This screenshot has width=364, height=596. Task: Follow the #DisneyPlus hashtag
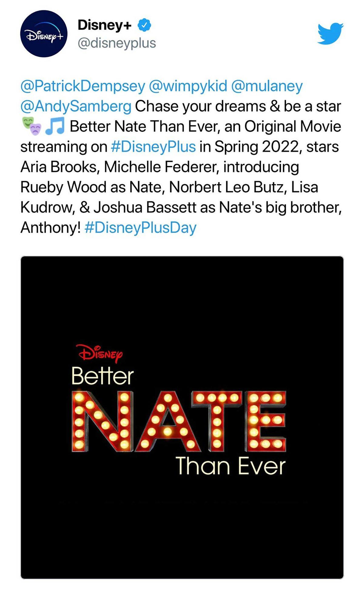click(153, 147)
